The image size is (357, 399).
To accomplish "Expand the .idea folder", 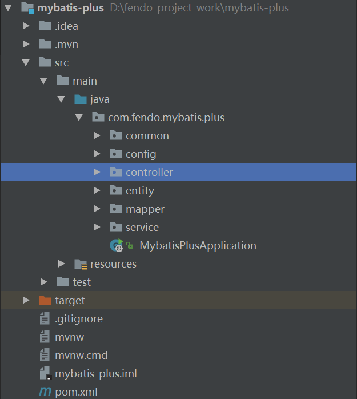I will tap(25, 26).
